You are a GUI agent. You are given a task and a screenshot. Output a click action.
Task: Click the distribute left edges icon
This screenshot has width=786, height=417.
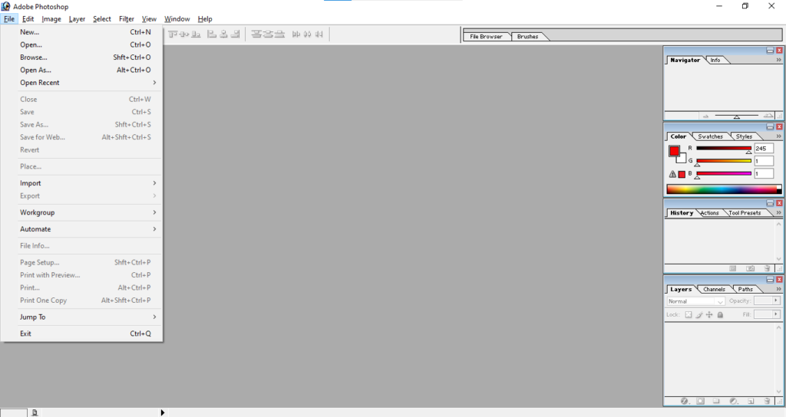[x=296, y=34]
